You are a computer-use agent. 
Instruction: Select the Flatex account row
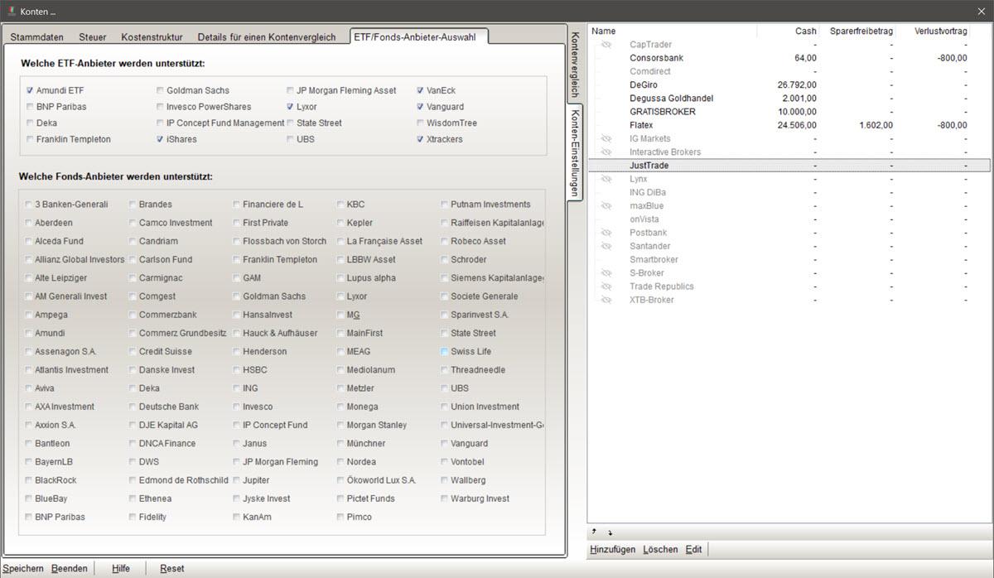coord(789,125)
